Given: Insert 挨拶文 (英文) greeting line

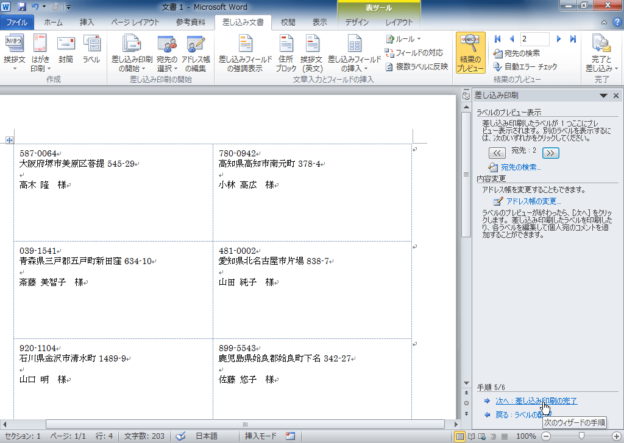Looking at the screenshot, I should pyautogui.click(x=311, y=53).
